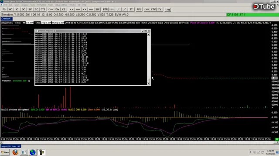
Task: Switch to the Chartbook1 tab
Action: point(7,19)
